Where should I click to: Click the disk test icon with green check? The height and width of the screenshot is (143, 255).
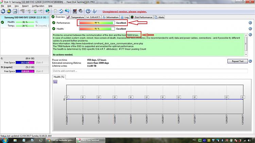(34, 11)
